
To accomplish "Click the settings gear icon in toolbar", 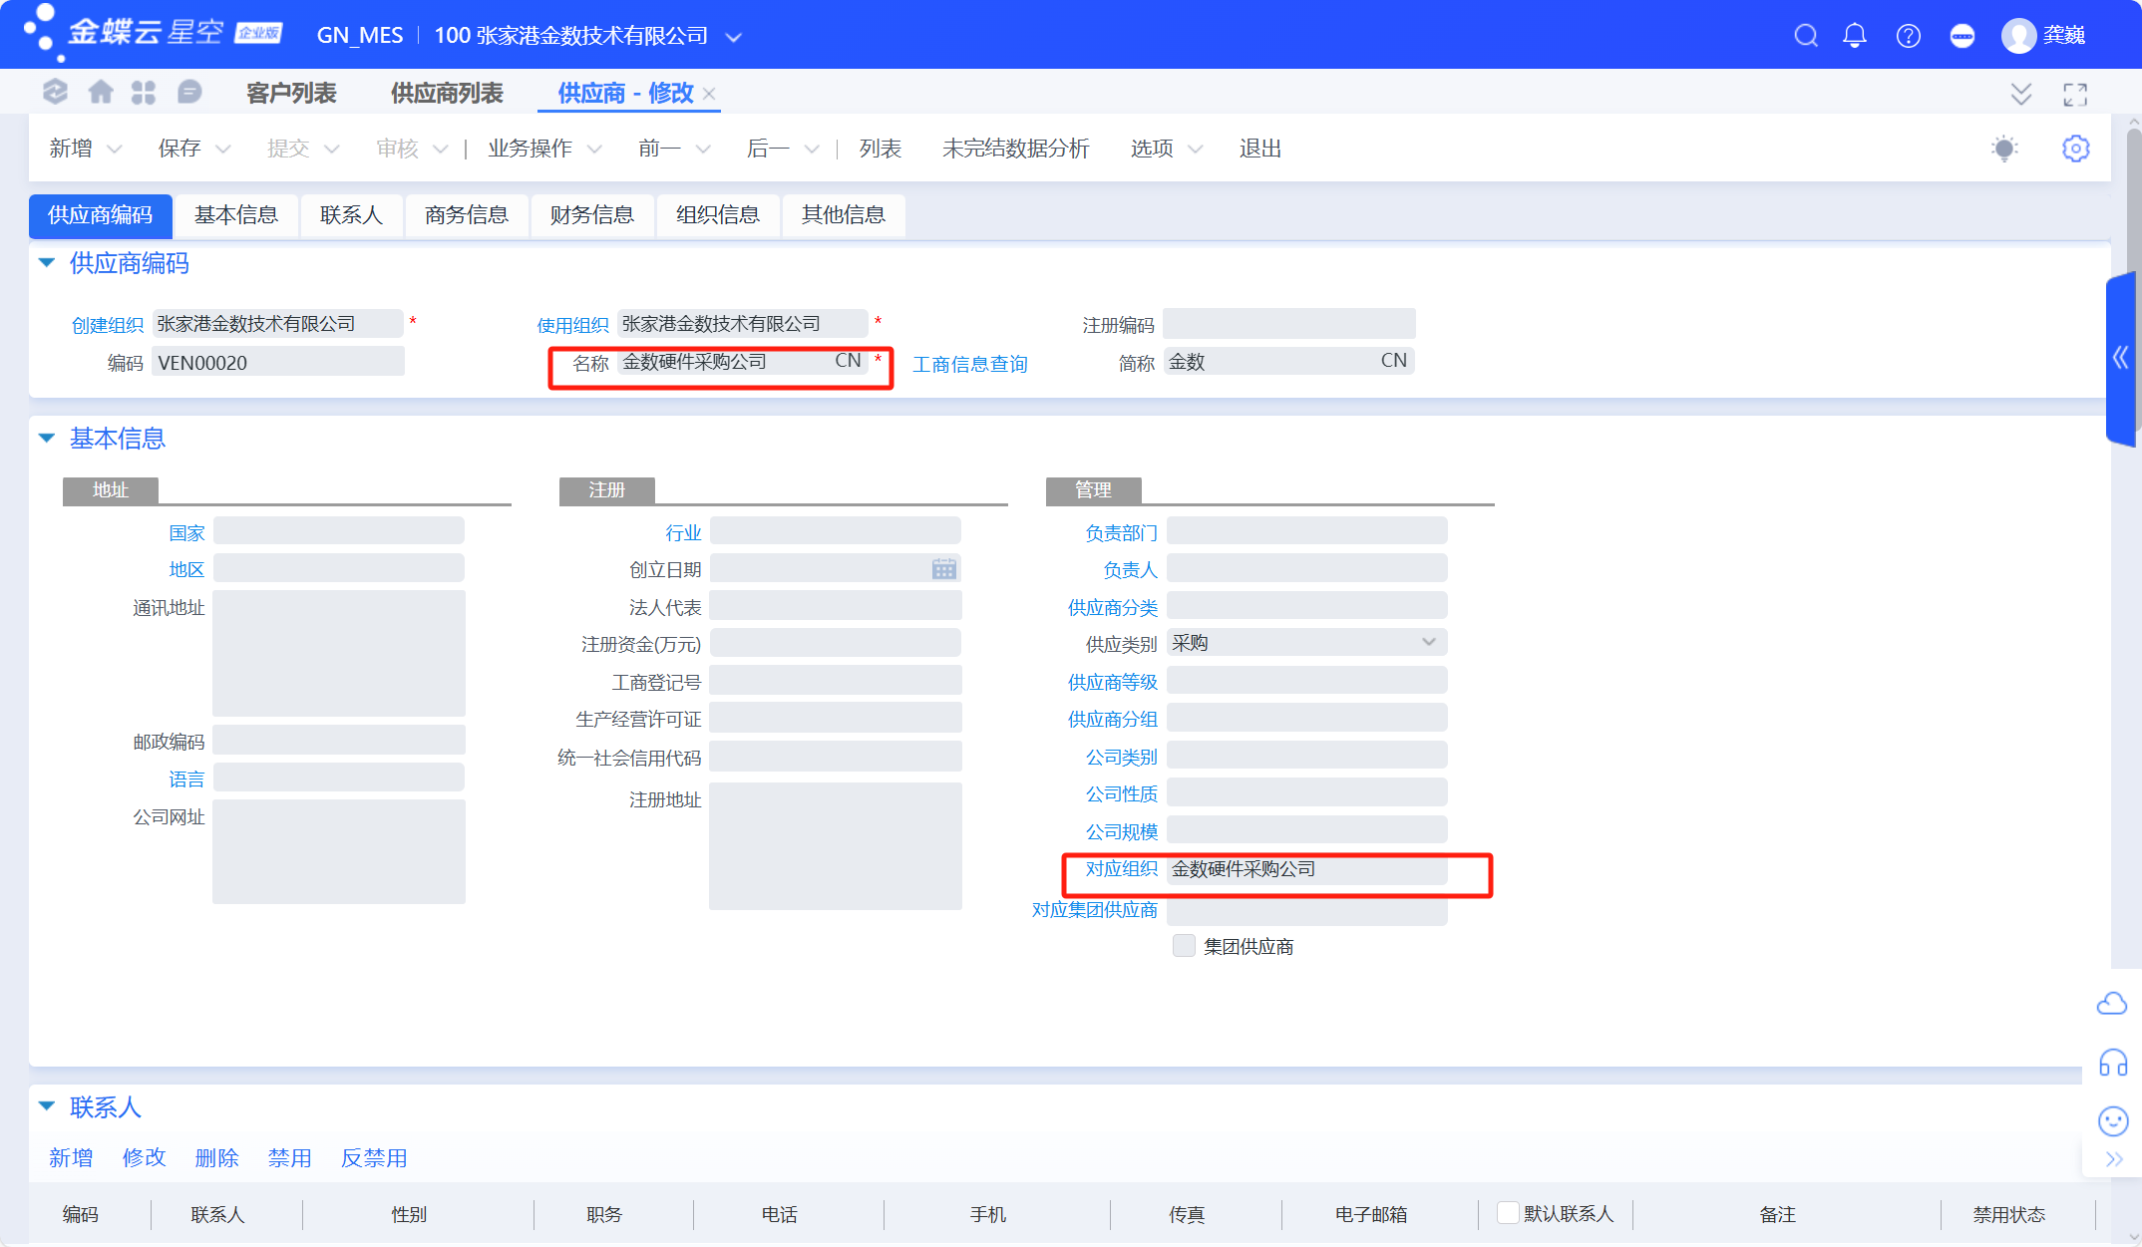I will click(x=2075, y=149).
